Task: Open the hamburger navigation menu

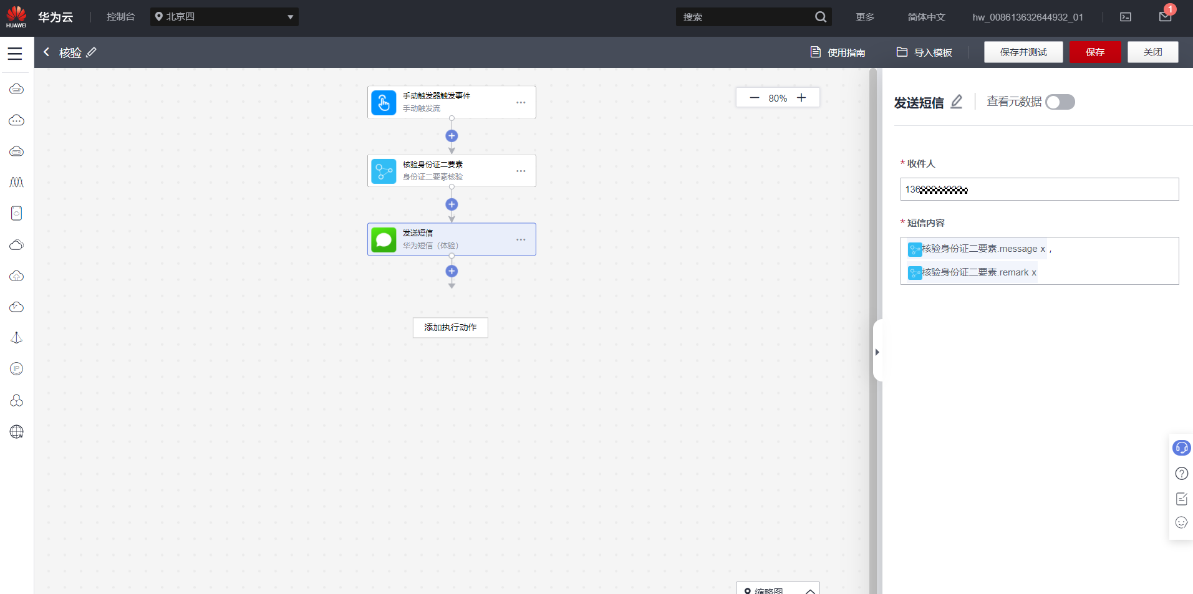Action: click(x=15, y=54)
